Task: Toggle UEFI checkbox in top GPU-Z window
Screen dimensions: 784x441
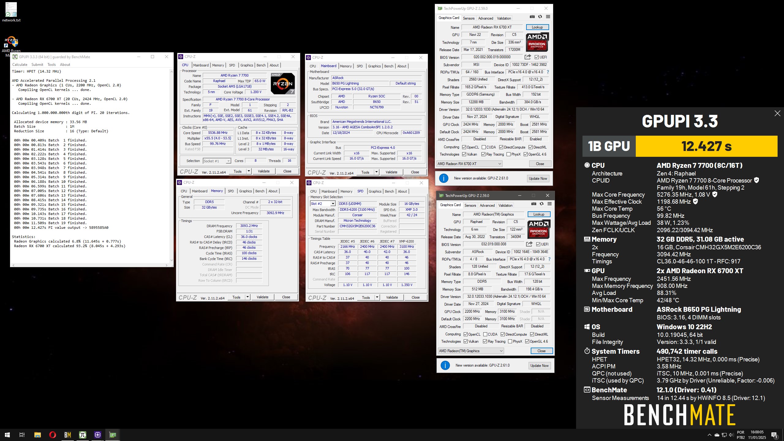Action: tap(537, 57)
